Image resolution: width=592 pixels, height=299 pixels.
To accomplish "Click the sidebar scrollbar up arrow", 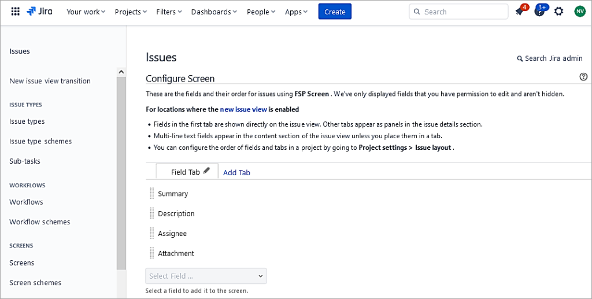I will [121, 72].
